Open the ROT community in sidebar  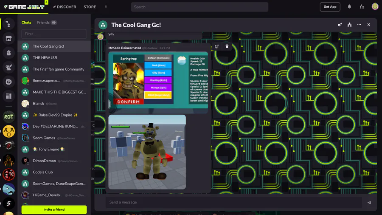click(x=8, y=117)
